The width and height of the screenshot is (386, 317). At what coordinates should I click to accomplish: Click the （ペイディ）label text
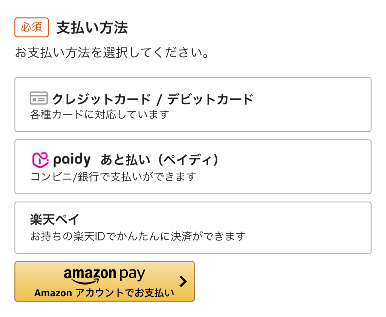click(x=188, y=160)
